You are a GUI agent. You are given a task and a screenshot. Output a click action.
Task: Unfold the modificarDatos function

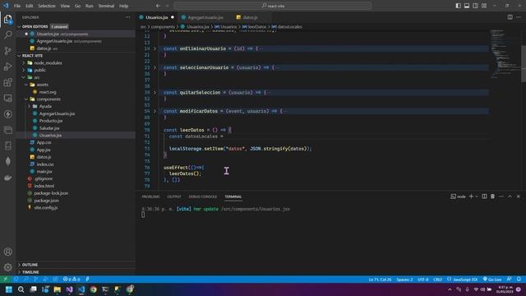pos(155,111)
